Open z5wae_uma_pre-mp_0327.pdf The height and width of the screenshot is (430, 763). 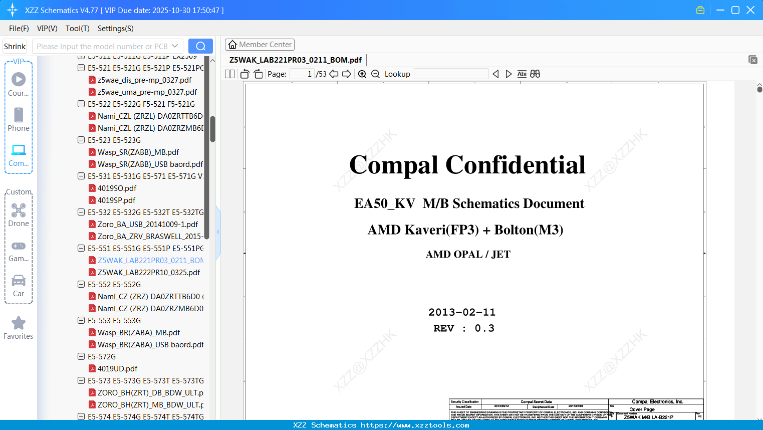coord(143,92)
